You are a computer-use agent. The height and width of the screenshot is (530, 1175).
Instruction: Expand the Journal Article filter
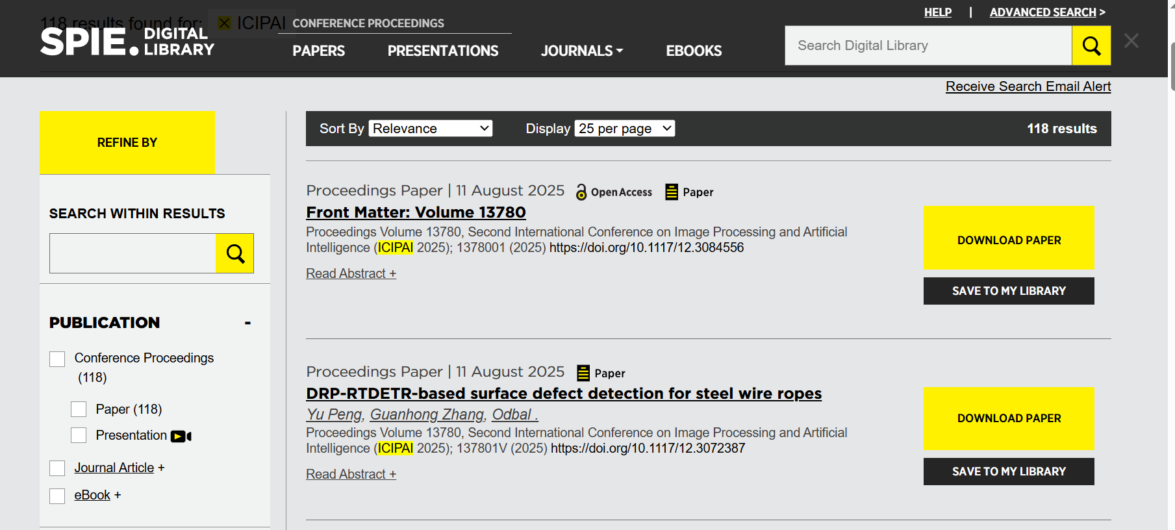point(161,468)
